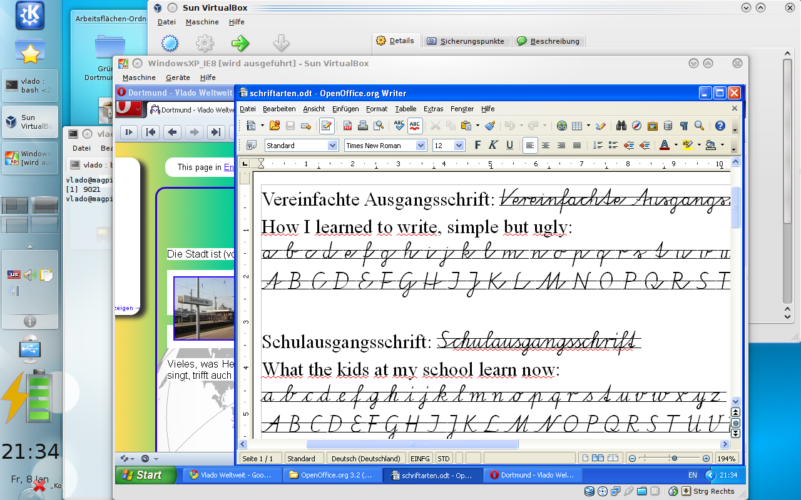This screenshot has height=500, width=801.
Task: Expand the Highlighting dropdown arrow
Action: click(x=699, y=145)
